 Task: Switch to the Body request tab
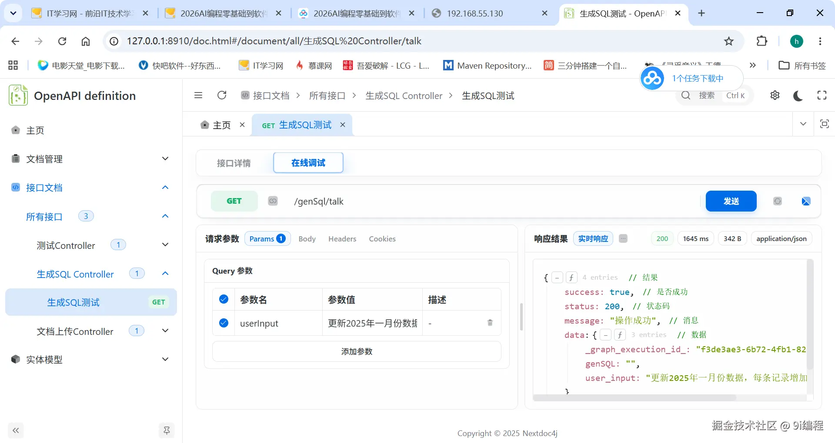(x=307, y=239)
